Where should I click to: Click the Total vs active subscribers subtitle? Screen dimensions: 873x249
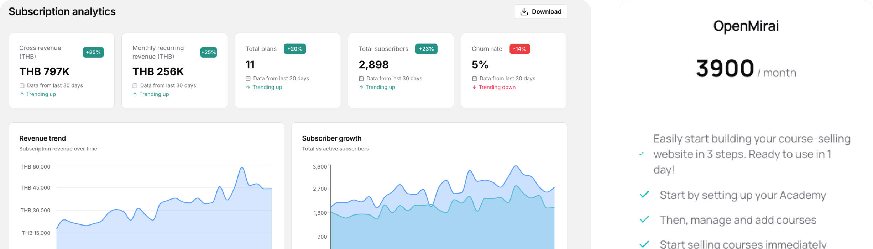(x=335, y=149)
